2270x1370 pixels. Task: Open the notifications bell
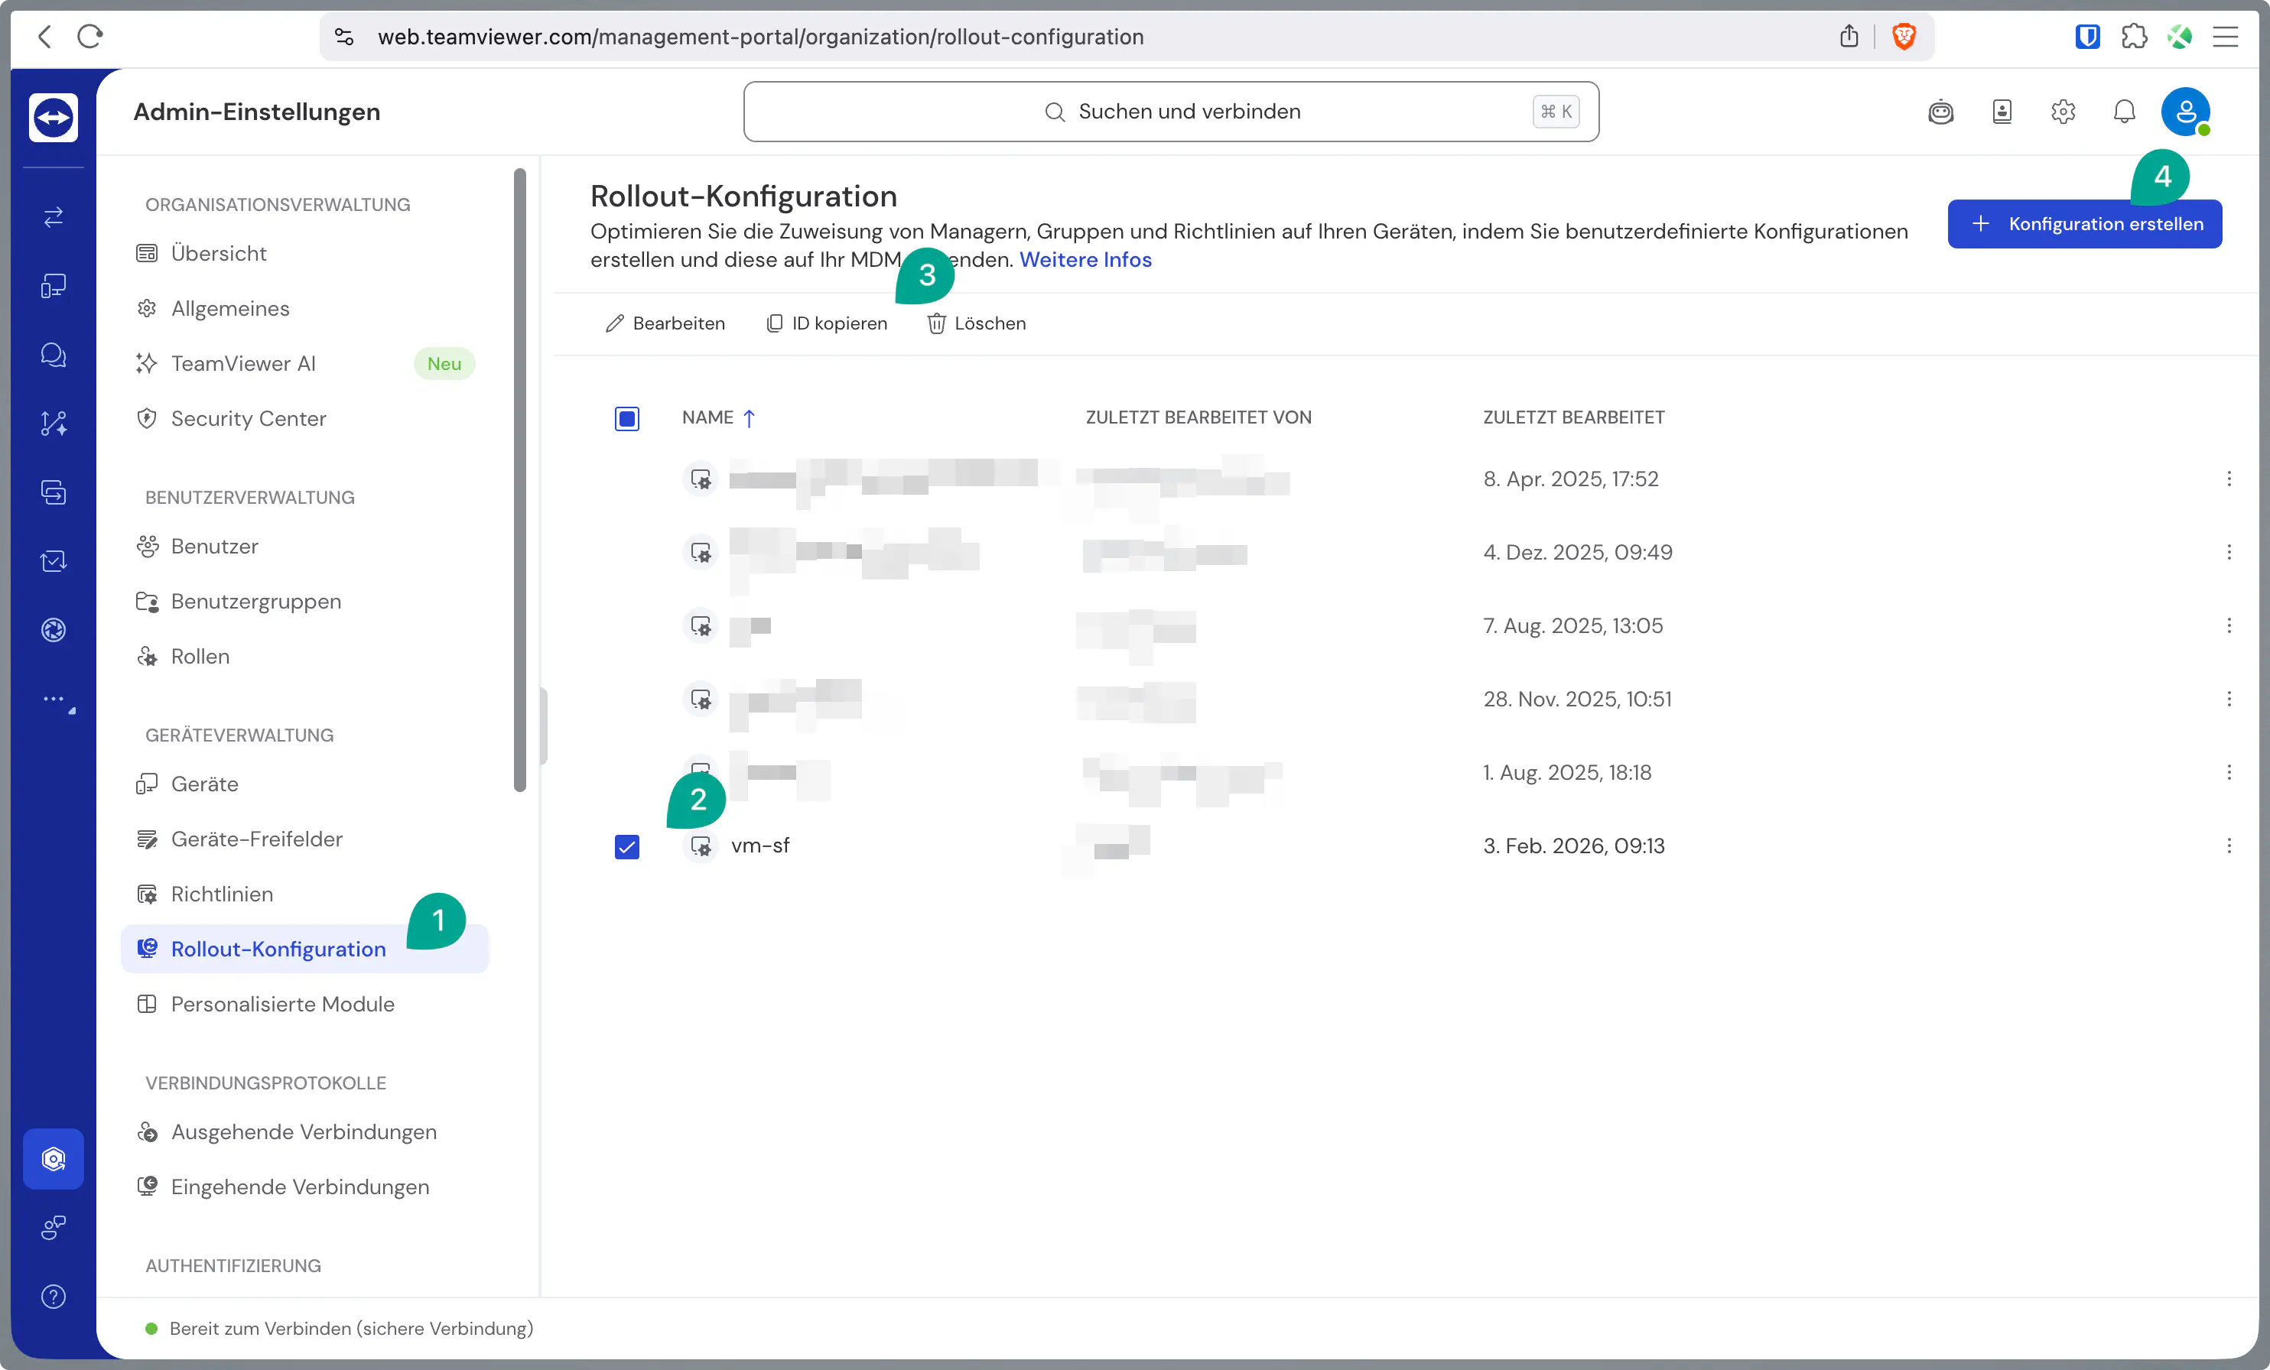coord(2123,112)
